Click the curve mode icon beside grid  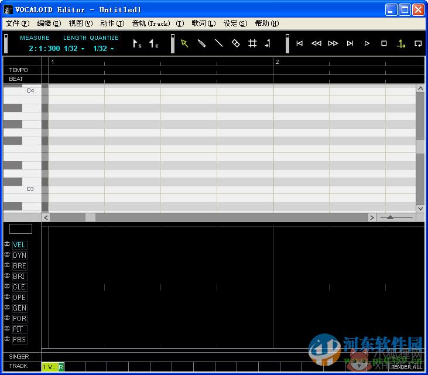point(268,43)
